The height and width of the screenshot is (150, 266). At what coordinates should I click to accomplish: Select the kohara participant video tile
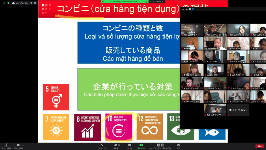192,43
